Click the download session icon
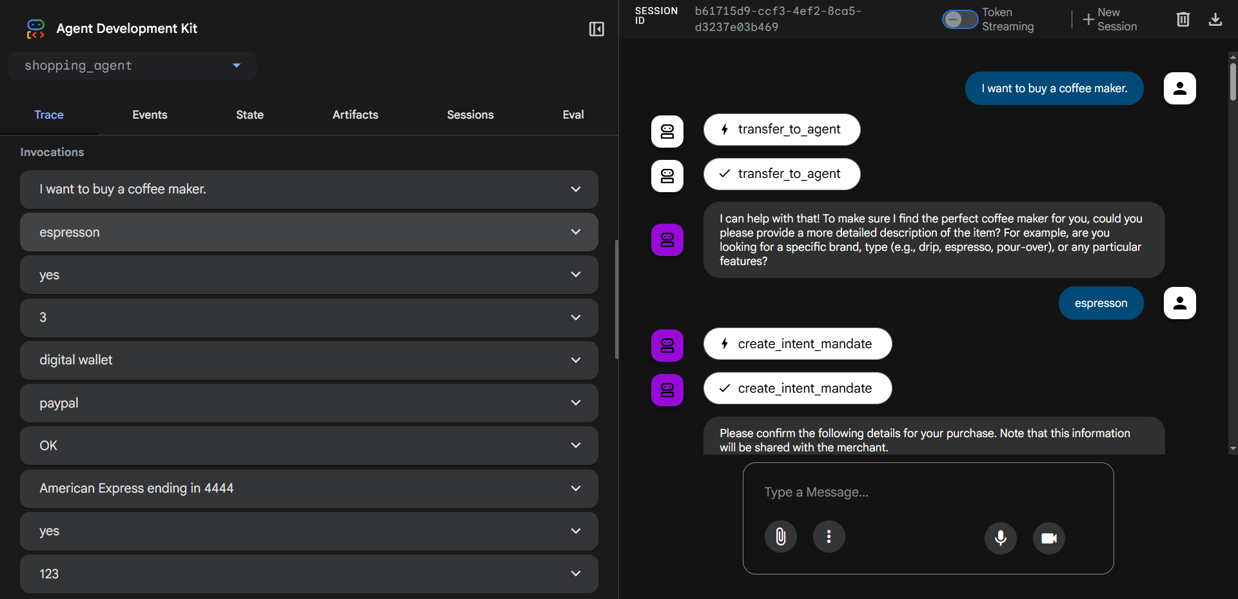This screenshot has width=1238, height=599. (1215, 19)
